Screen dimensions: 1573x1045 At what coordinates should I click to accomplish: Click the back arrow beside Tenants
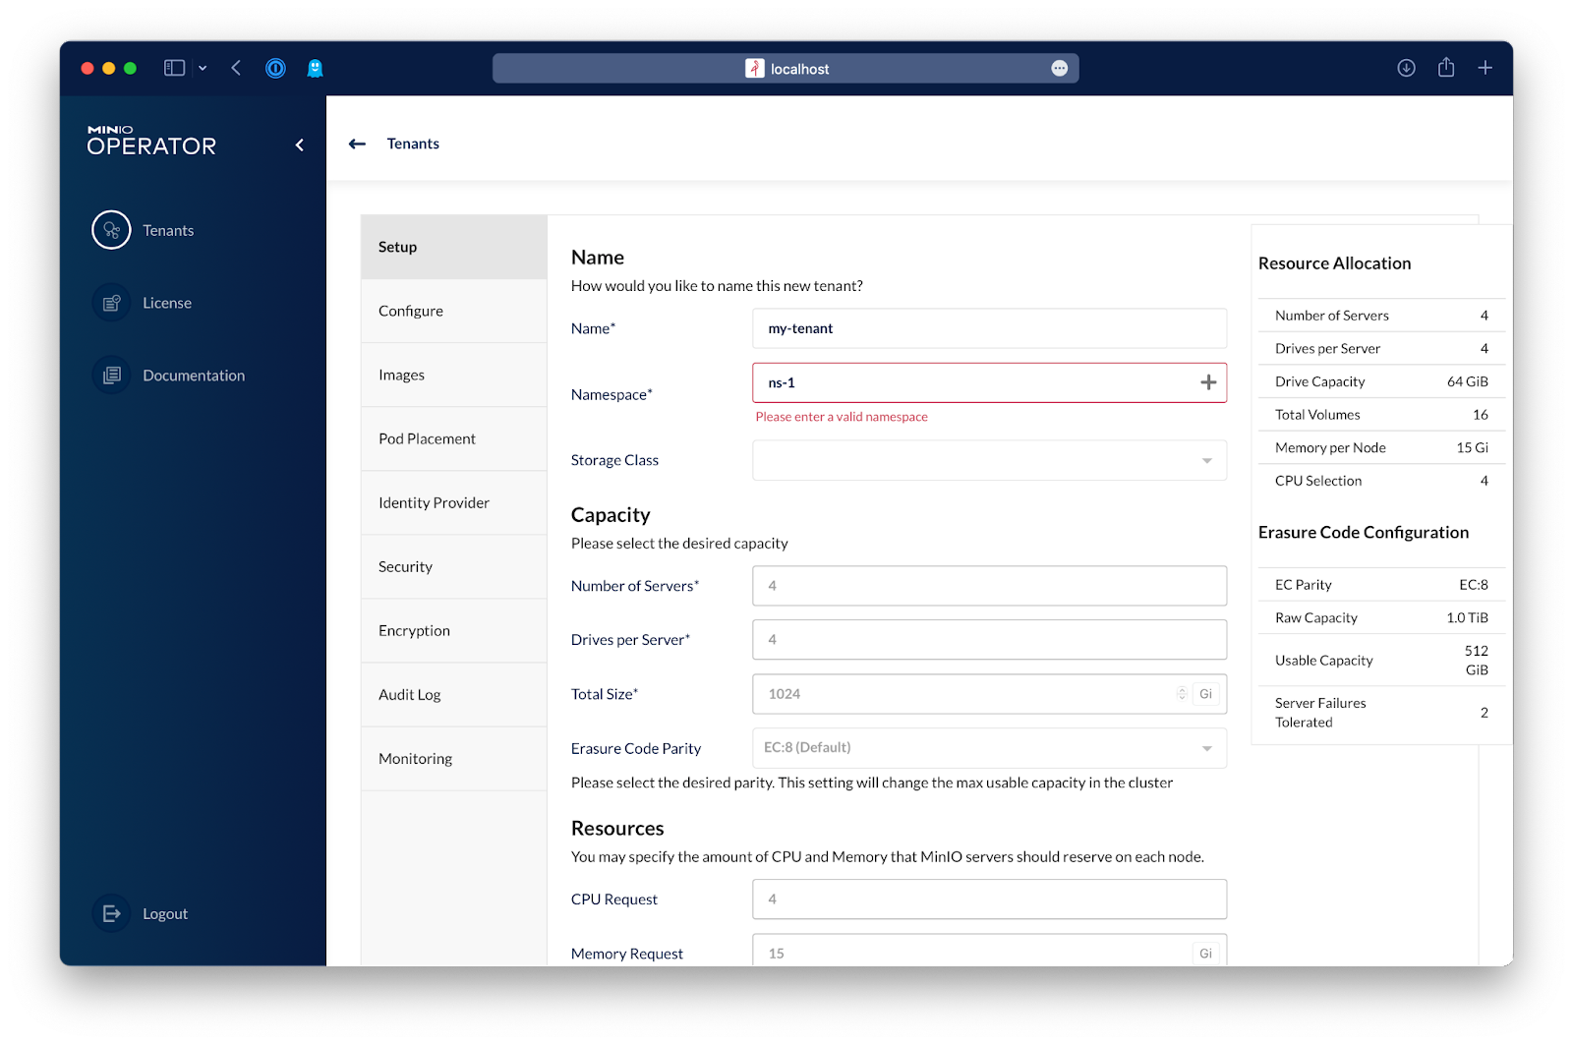(358, 144)
